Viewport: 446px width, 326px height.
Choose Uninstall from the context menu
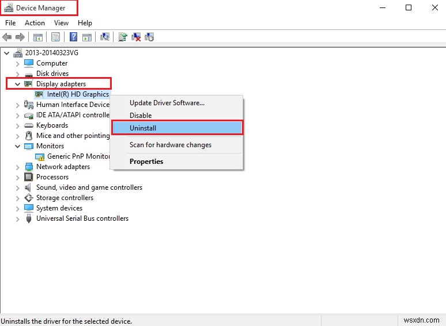(x=177, y=128)
